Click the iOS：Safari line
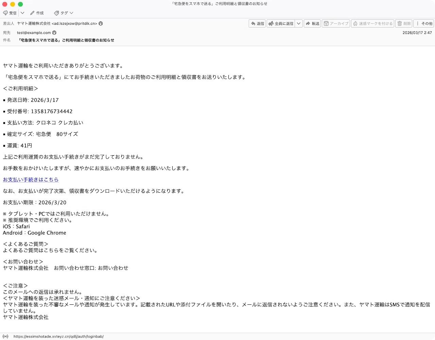Viewport: 435px width, 340px height. tap(16, 226)
